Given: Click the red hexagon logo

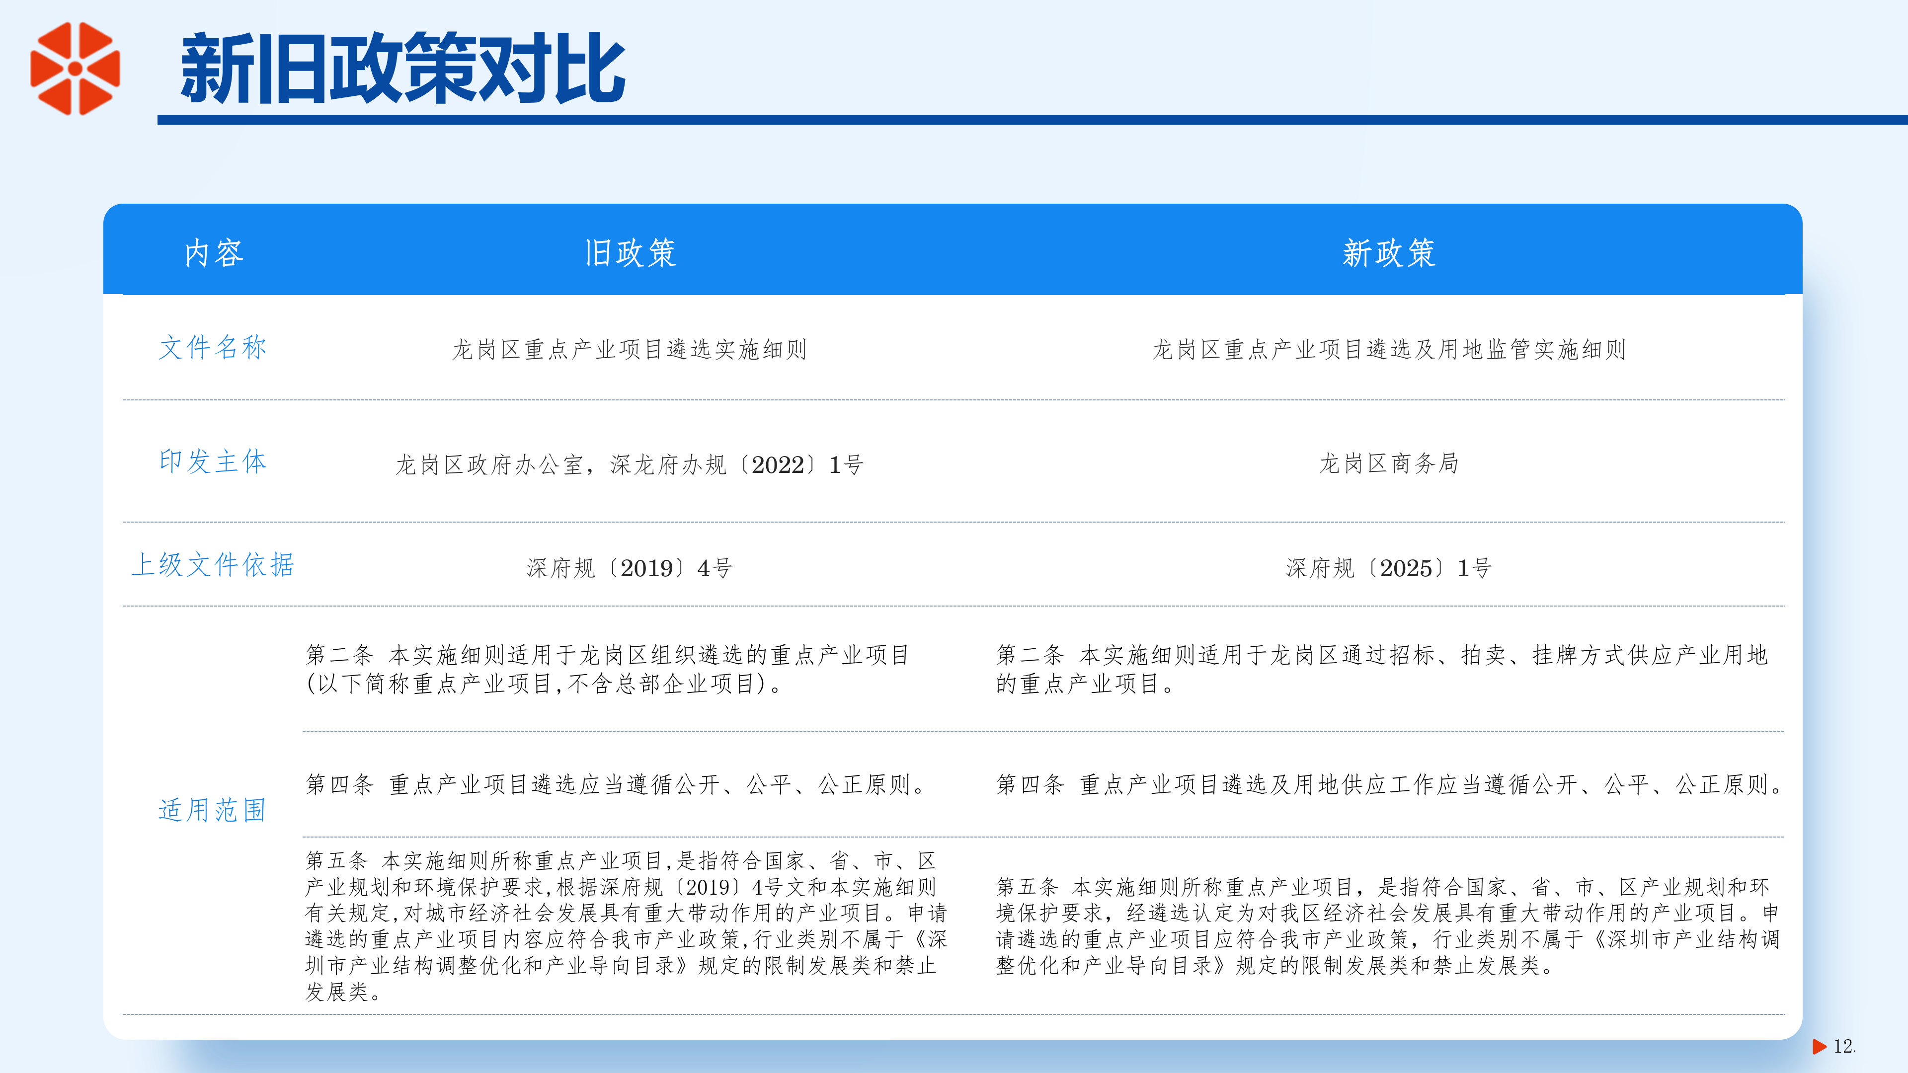Looking at the screenshot, I should (x=75, y=68).
